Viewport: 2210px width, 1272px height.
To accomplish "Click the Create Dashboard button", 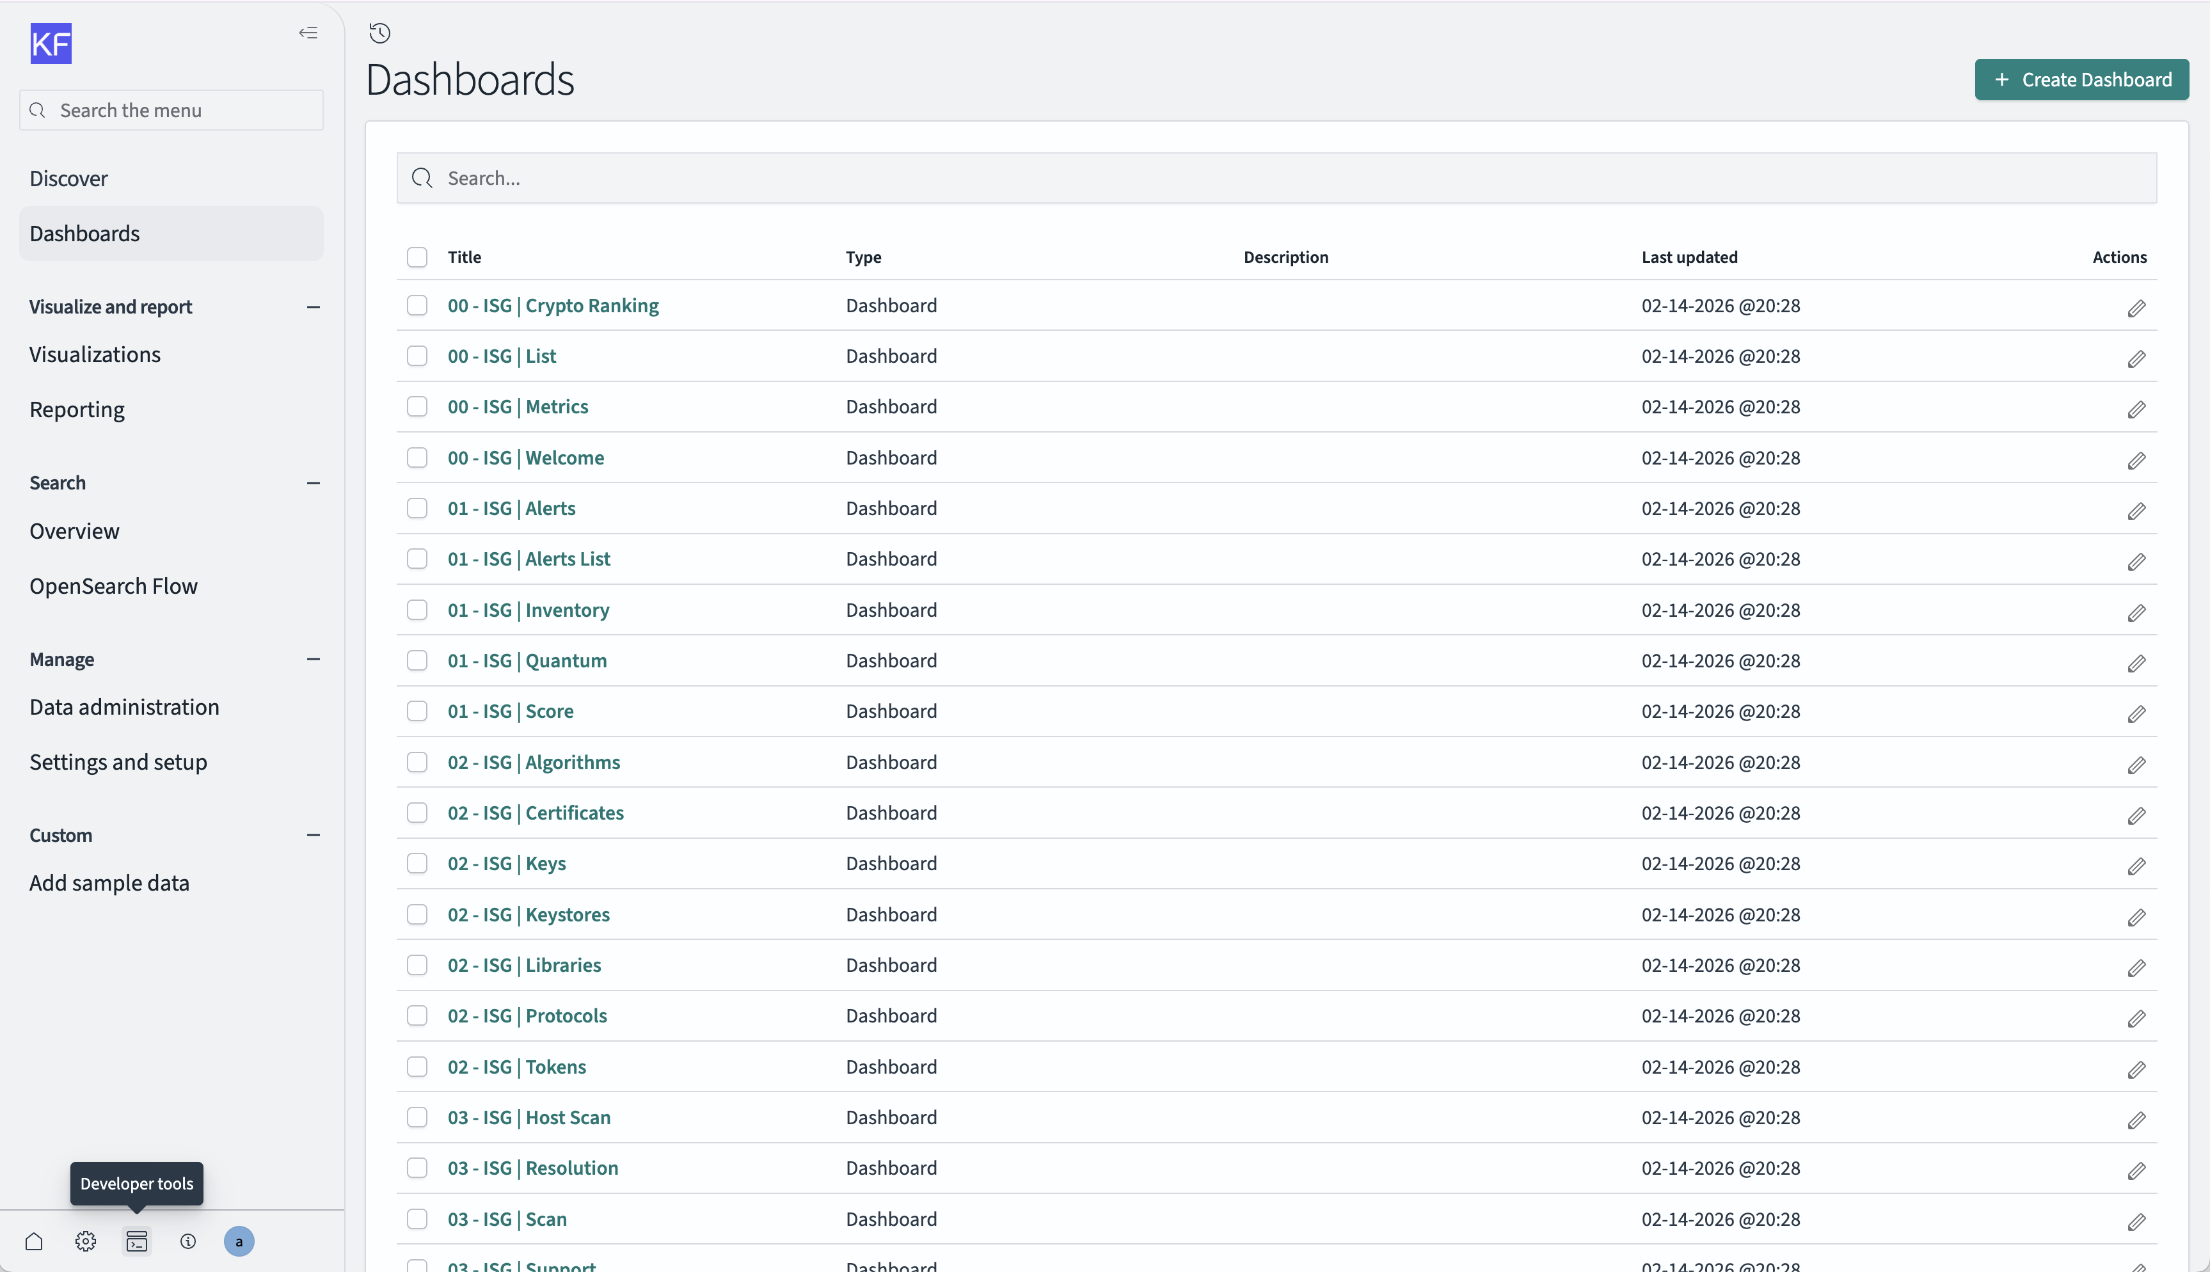I will (2081, 79).
